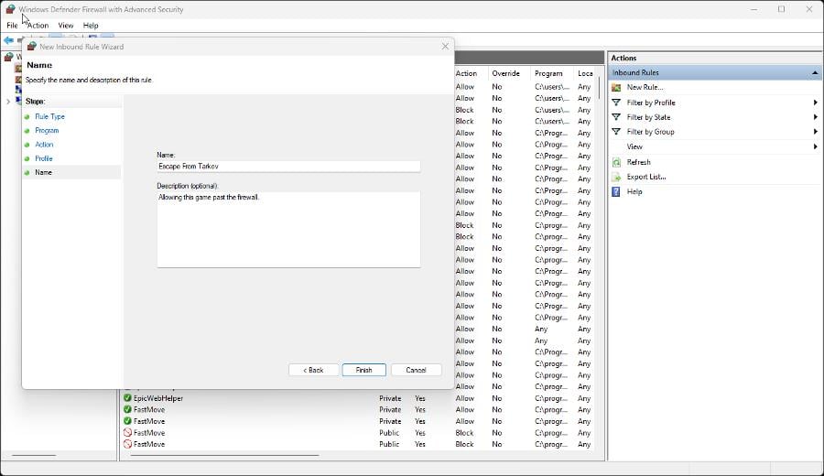This screenshot has width=824, height=476.
Task: Expand the Filter by Profile submenu arrow
Action: (x=815, y=103)
